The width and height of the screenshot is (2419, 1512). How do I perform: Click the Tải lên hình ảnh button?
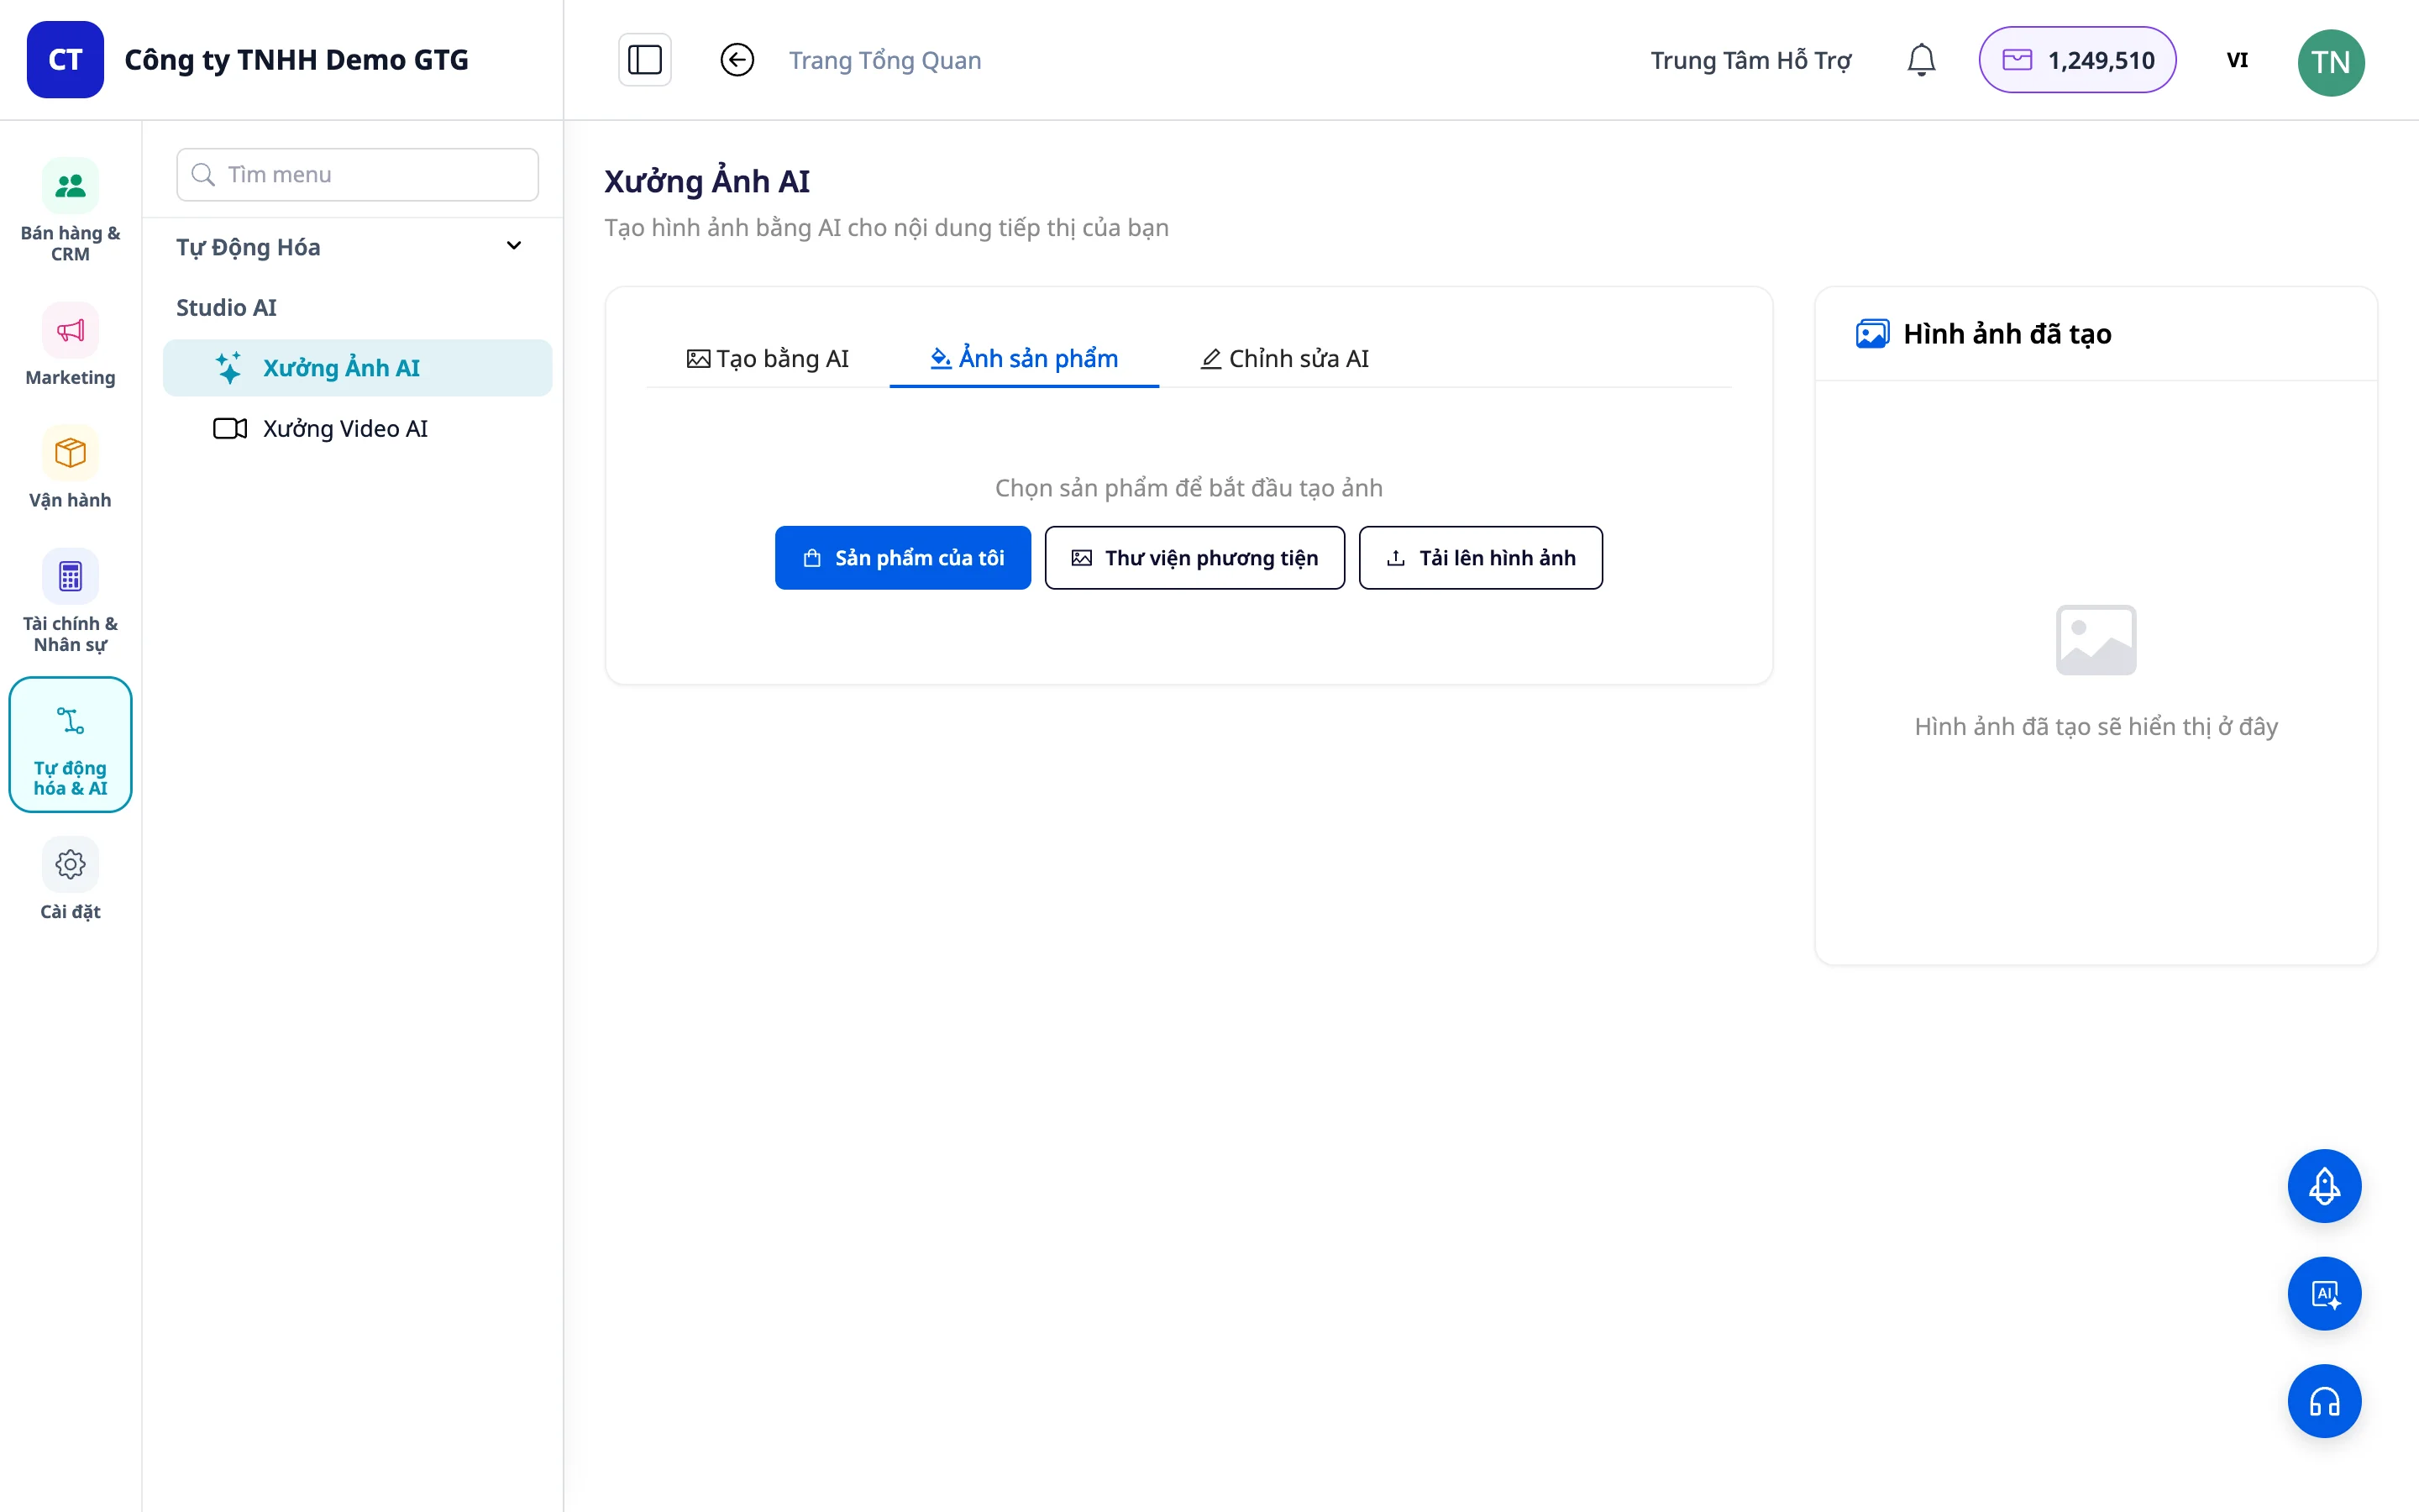1481,558
